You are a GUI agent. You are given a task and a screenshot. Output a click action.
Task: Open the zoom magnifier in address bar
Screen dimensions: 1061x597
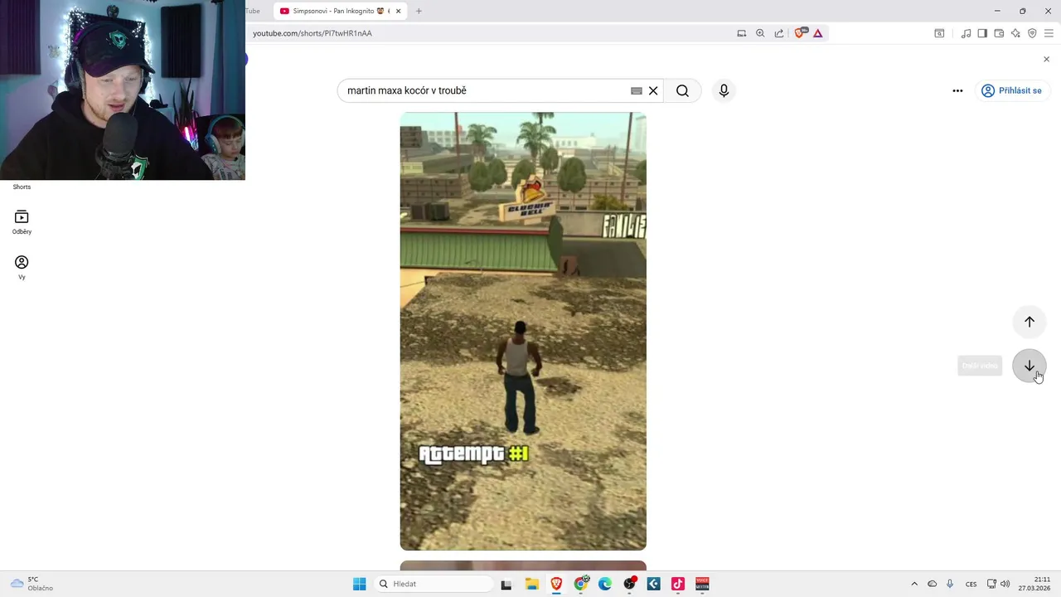(760, 33)
